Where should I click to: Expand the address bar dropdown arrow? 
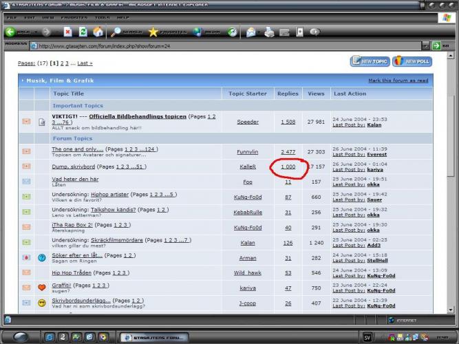point(425,46)
